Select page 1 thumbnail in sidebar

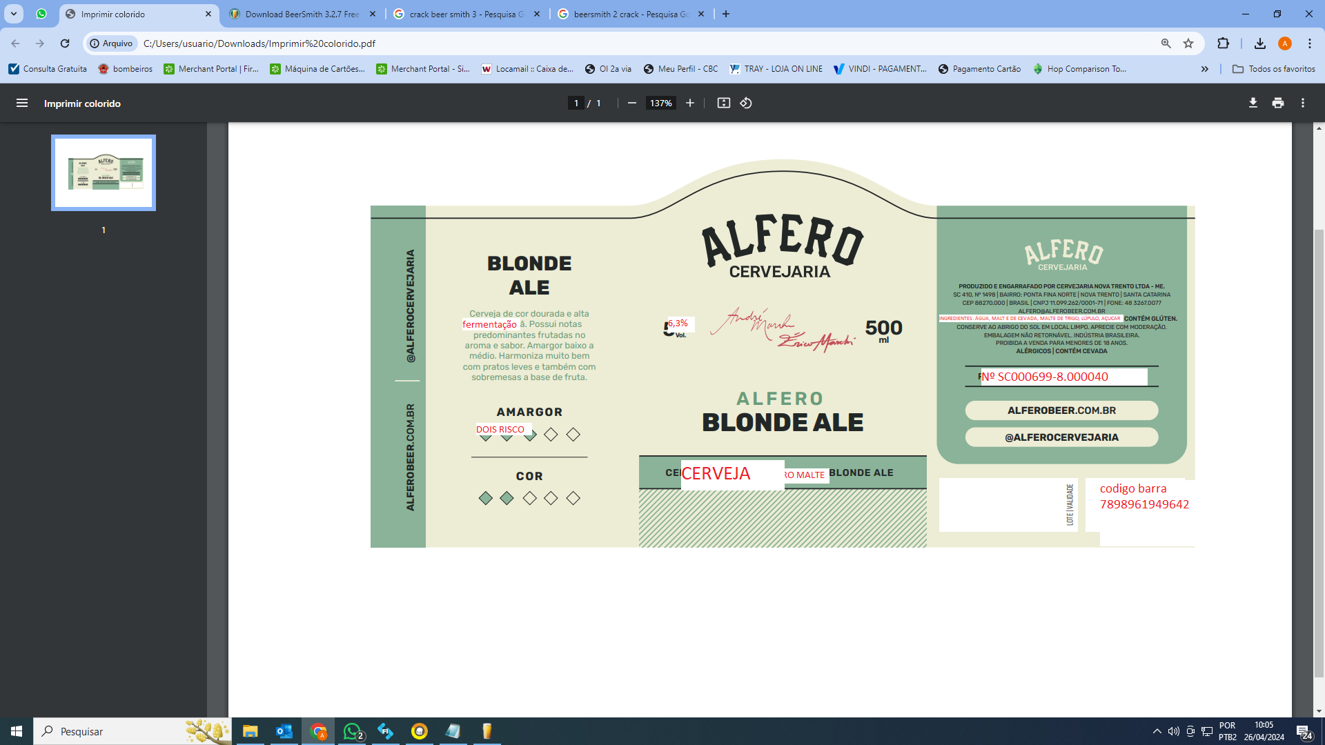104,172
